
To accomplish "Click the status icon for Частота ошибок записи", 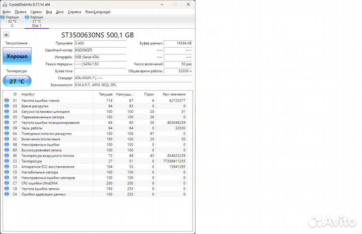I will tap(7, 189).
